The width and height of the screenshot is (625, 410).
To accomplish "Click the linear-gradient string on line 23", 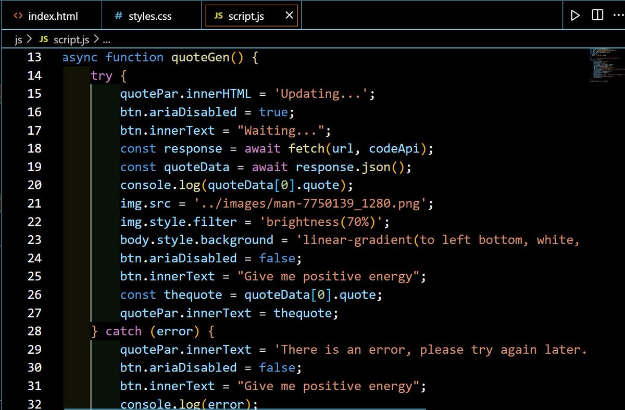I will pyautogui.click(x=438, y=240).
